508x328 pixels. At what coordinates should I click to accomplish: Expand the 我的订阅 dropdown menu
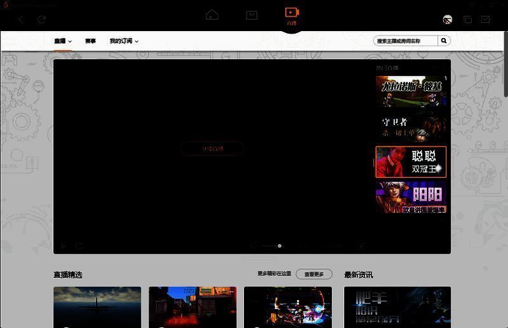124,41
